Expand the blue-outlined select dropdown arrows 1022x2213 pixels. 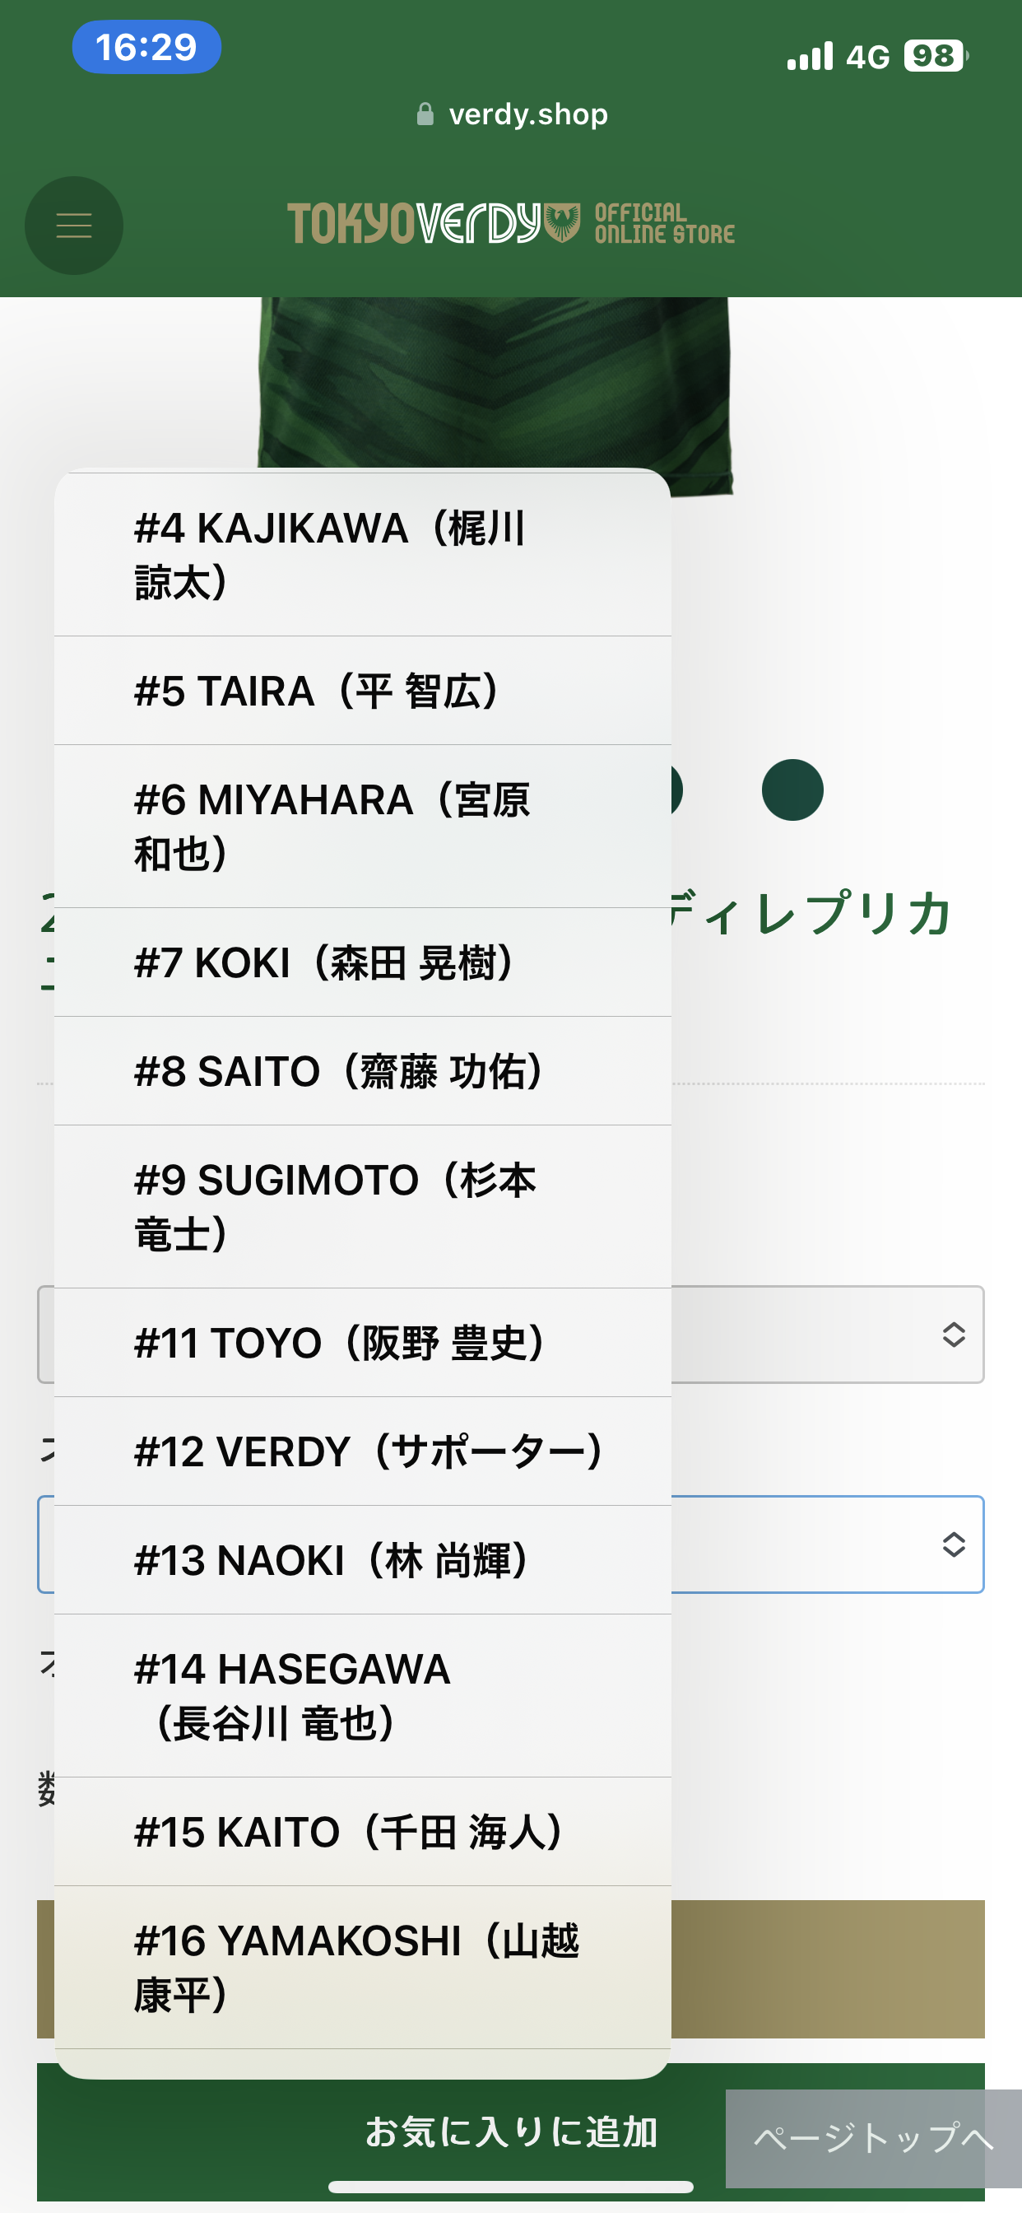tap(954, 1544)
